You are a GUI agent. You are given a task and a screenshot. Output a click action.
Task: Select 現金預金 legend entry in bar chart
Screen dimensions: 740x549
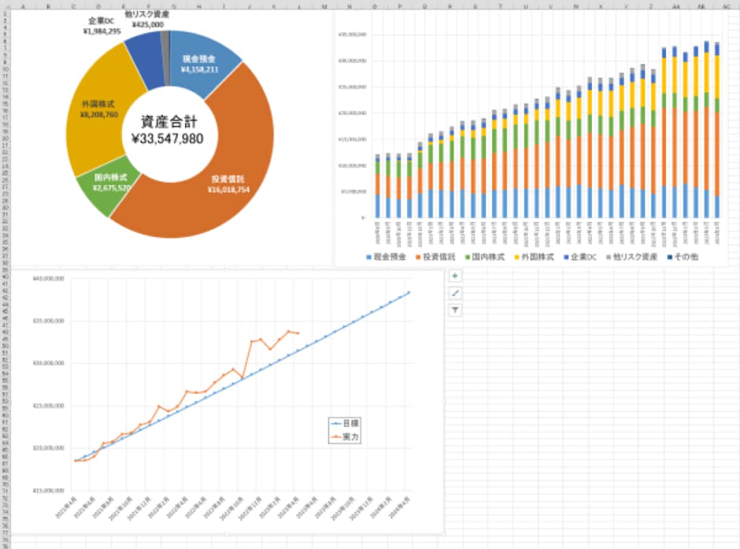[x=386, y=257]
